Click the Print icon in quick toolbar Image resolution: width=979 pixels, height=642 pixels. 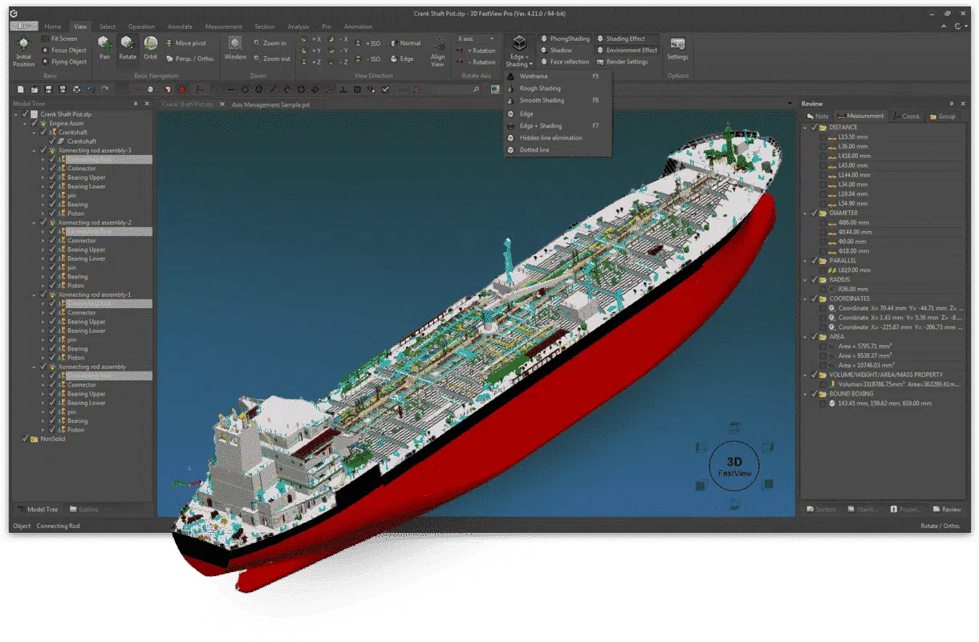[76, 89]
